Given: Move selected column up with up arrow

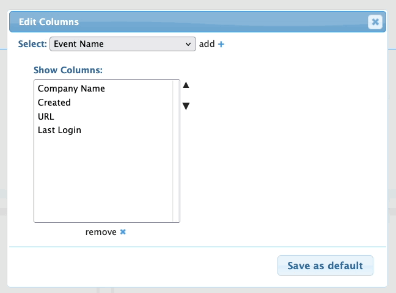Looking at the screenshot, I should (x=186, y=85).
